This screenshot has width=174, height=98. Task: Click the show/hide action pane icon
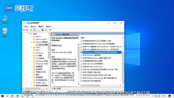46,30
